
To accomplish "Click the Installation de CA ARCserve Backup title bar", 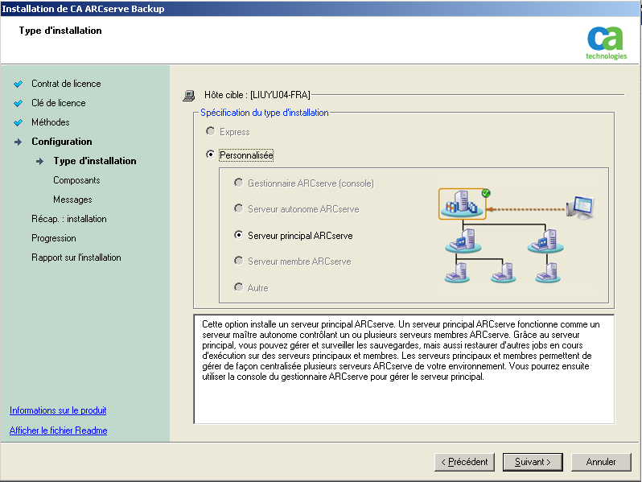I will point(321,9).
